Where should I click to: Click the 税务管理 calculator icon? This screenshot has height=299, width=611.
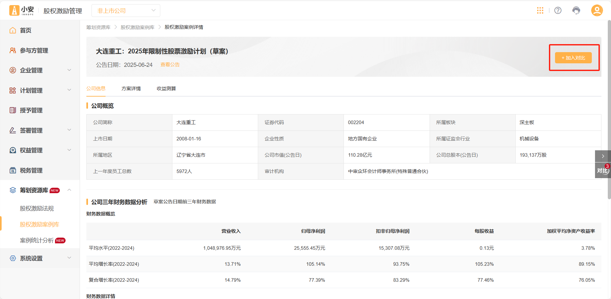pyautogui.click(x=13, y=170)
